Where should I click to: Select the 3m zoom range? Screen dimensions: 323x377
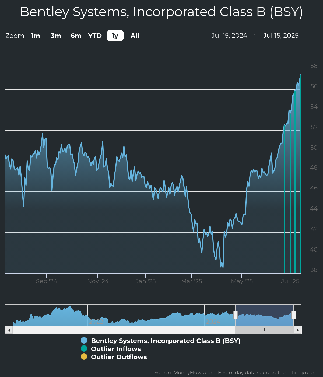coord(56,36)
